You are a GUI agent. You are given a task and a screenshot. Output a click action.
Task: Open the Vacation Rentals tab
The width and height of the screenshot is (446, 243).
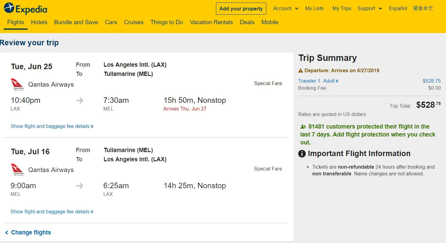tap(211, 22)
